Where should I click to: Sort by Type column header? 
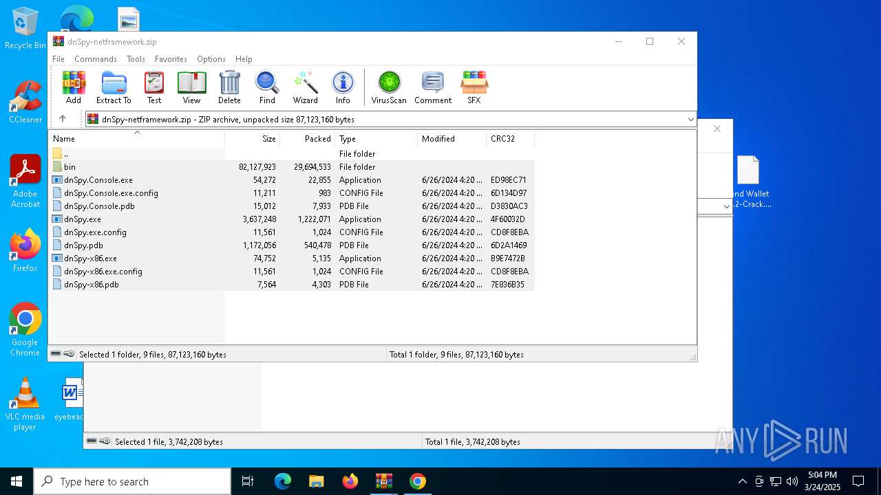pyautogui.click(x=376, y=138)
